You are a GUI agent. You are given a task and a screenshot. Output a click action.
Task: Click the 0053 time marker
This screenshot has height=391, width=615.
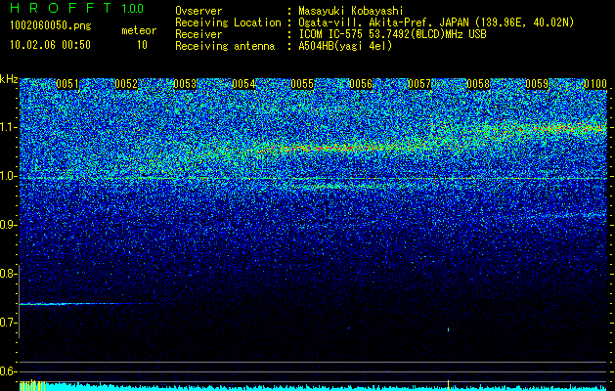click(185, 84)
